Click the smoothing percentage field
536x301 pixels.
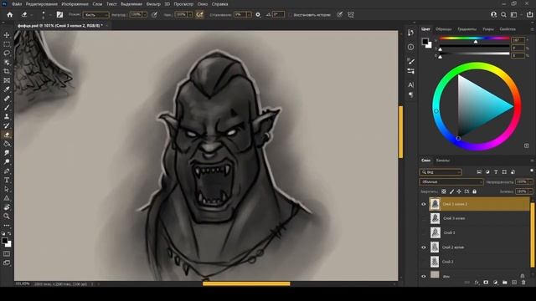click(x=240, y=15)
